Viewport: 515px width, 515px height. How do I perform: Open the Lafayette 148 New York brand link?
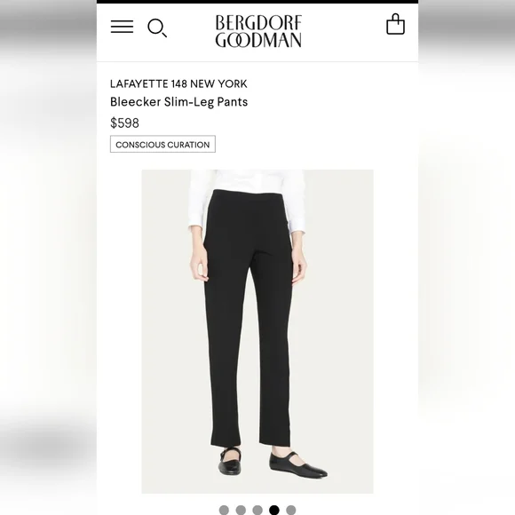tap(178, 84)
